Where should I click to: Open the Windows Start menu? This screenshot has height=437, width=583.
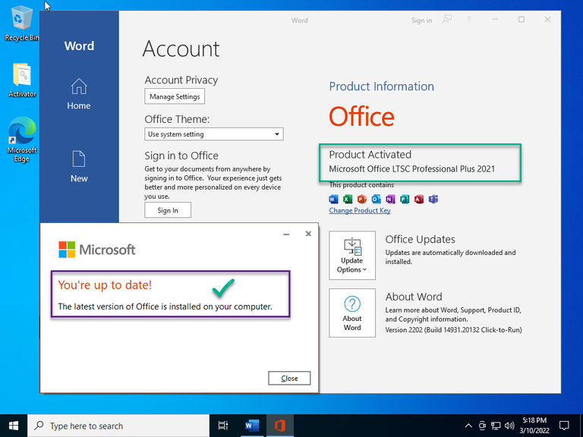pyautogui.click(x=14, y=426)
